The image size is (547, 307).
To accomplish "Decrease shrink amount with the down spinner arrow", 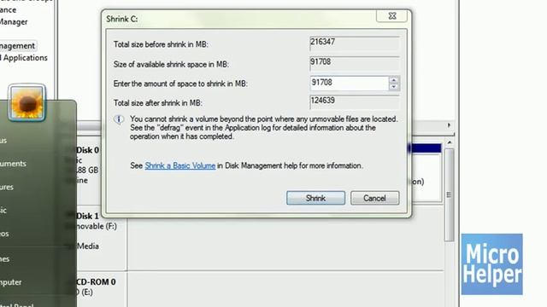I will pos(394,87).
